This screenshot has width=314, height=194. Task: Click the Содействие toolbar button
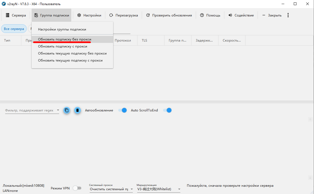coord(241,15)
